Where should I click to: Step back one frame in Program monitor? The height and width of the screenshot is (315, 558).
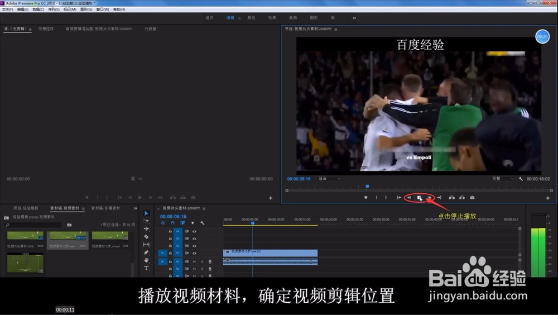[409, 197]
